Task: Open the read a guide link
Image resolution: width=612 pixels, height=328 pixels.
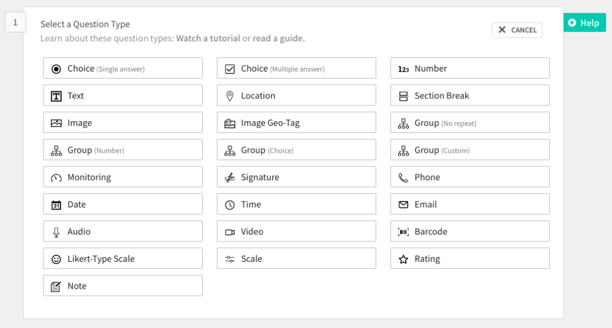Action: coord(279,38)
